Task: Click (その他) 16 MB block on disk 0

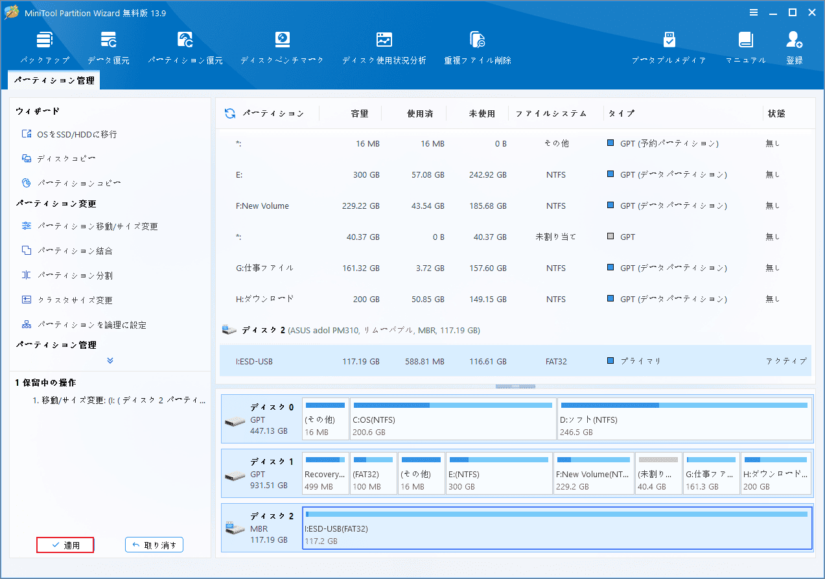Action: click(325, 419)
